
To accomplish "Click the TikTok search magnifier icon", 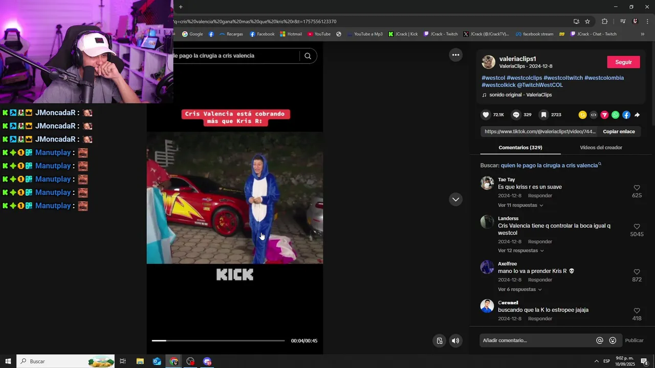I will tap(308, 56).
